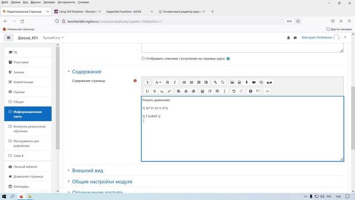Open Компетенции in the sidebar
Viewport: 355px width, 200px height.
(28, 82)
